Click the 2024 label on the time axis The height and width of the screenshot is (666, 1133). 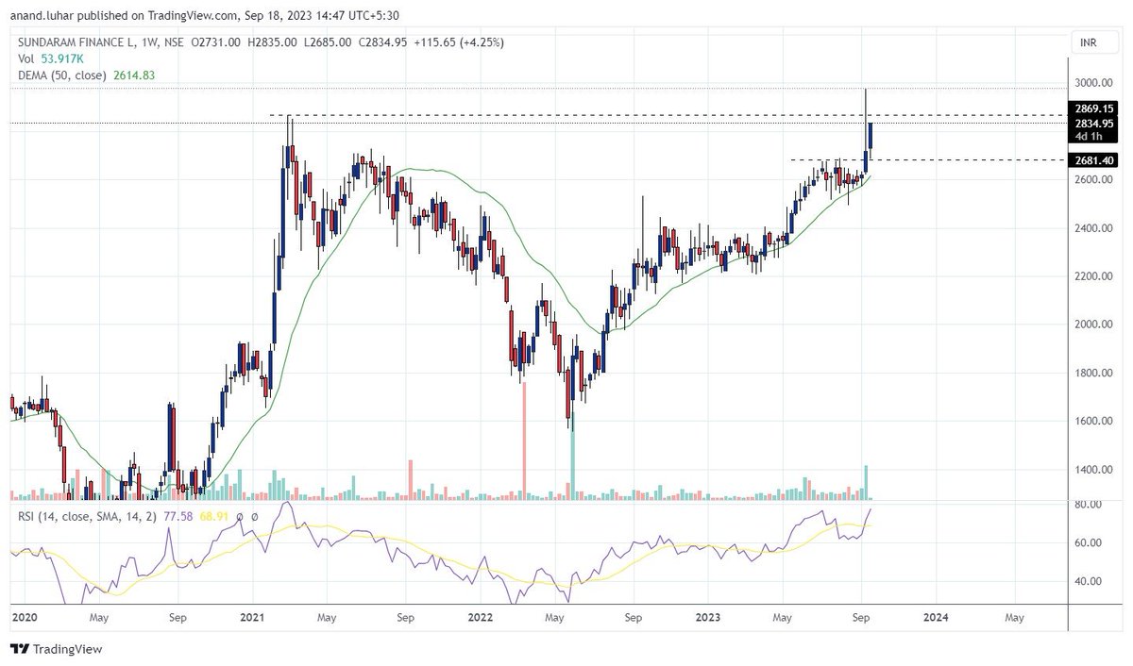(x=936, y=618)
